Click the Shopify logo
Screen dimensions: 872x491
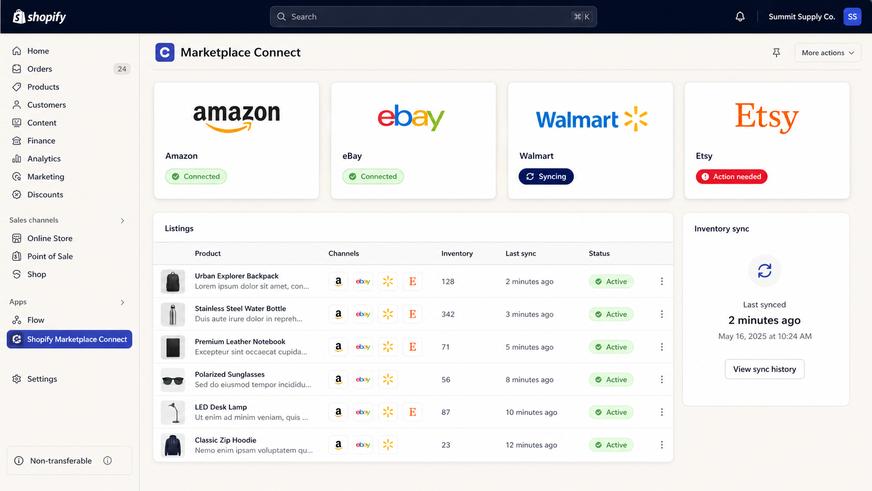(x=40, y=17)
